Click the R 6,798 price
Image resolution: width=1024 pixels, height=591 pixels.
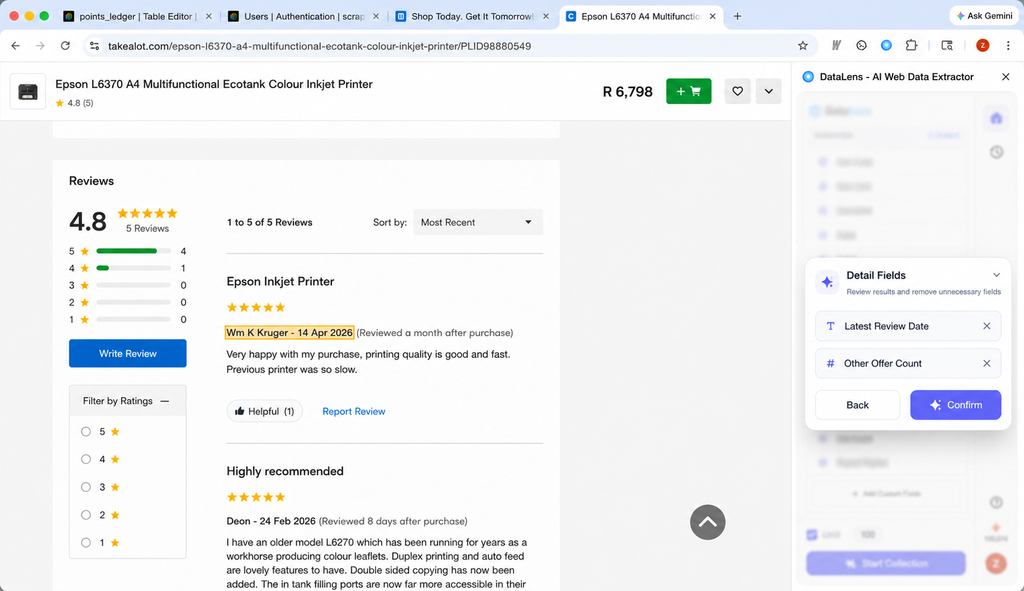pos(627,92)
